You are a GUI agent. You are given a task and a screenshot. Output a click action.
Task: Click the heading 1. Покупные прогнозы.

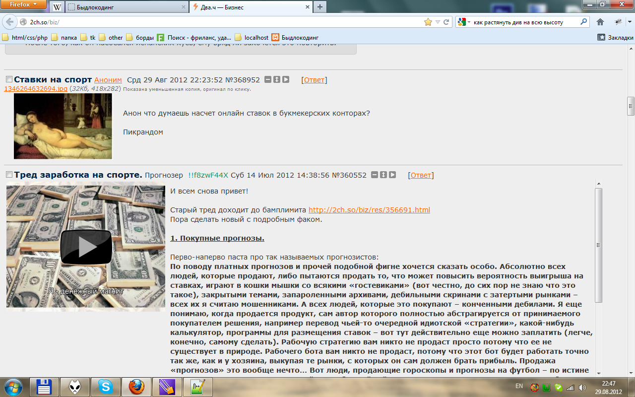(x=217, y=238)
